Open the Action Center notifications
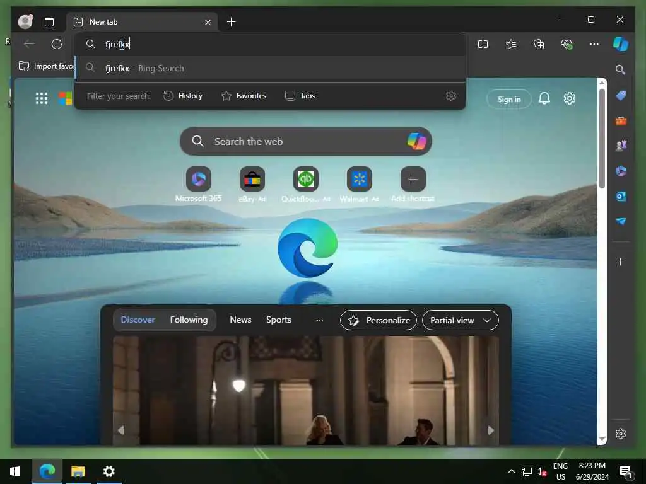 (x=626, y=471)
